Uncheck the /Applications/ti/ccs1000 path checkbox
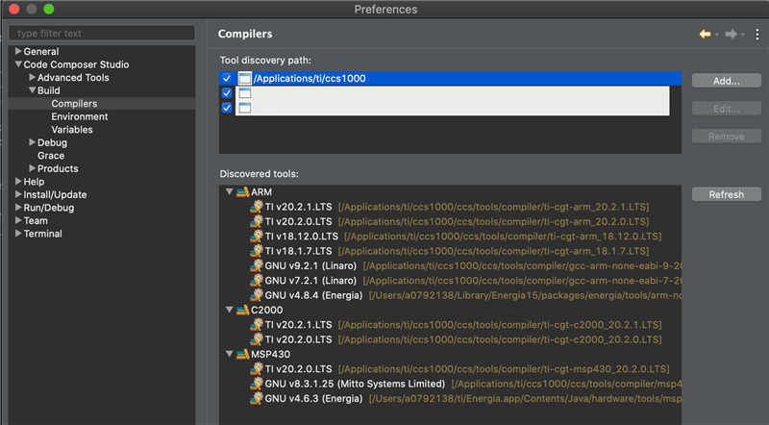The width and height of the screenshot is (769, 425). click(x=227, y=78)
